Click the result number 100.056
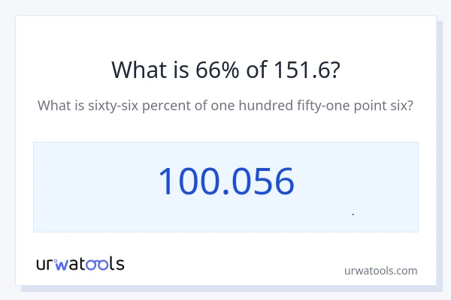 [225, 181]
